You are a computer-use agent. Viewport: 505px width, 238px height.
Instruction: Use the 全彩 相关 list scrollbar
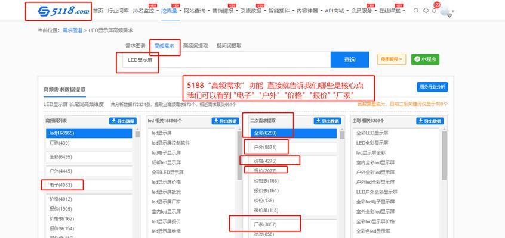coord(445,156)
